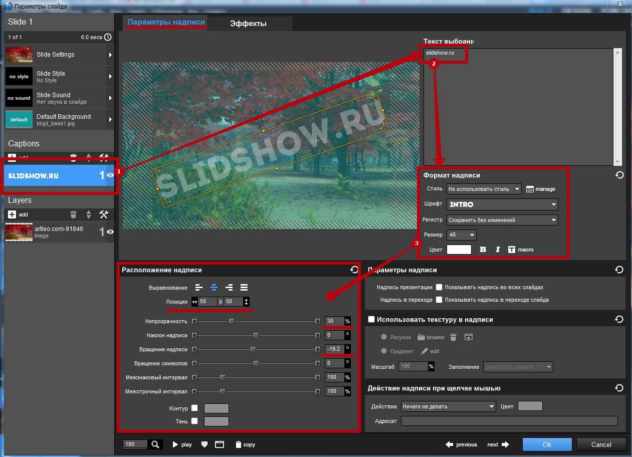Enable the Контур checkbox

pos(194,408)
